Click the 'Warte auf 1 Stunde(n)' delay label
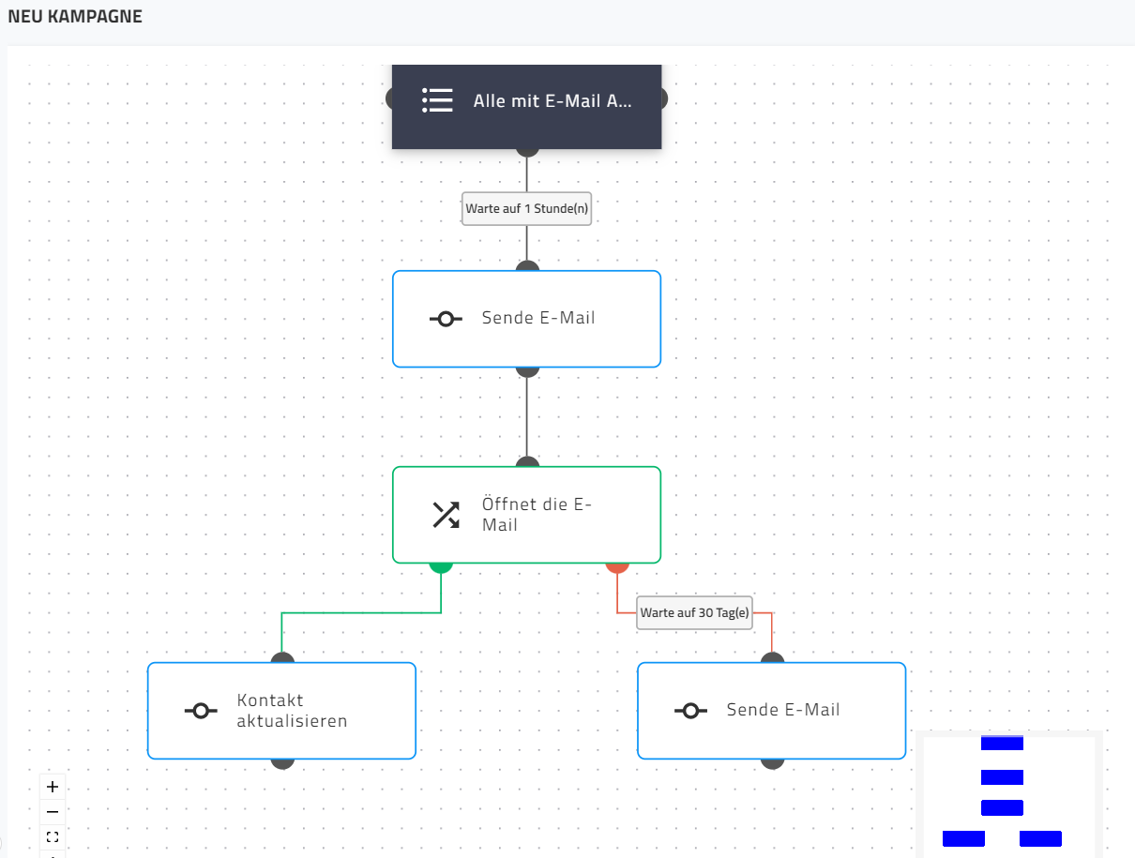1135x858 pixels. [x=526, y=209]
